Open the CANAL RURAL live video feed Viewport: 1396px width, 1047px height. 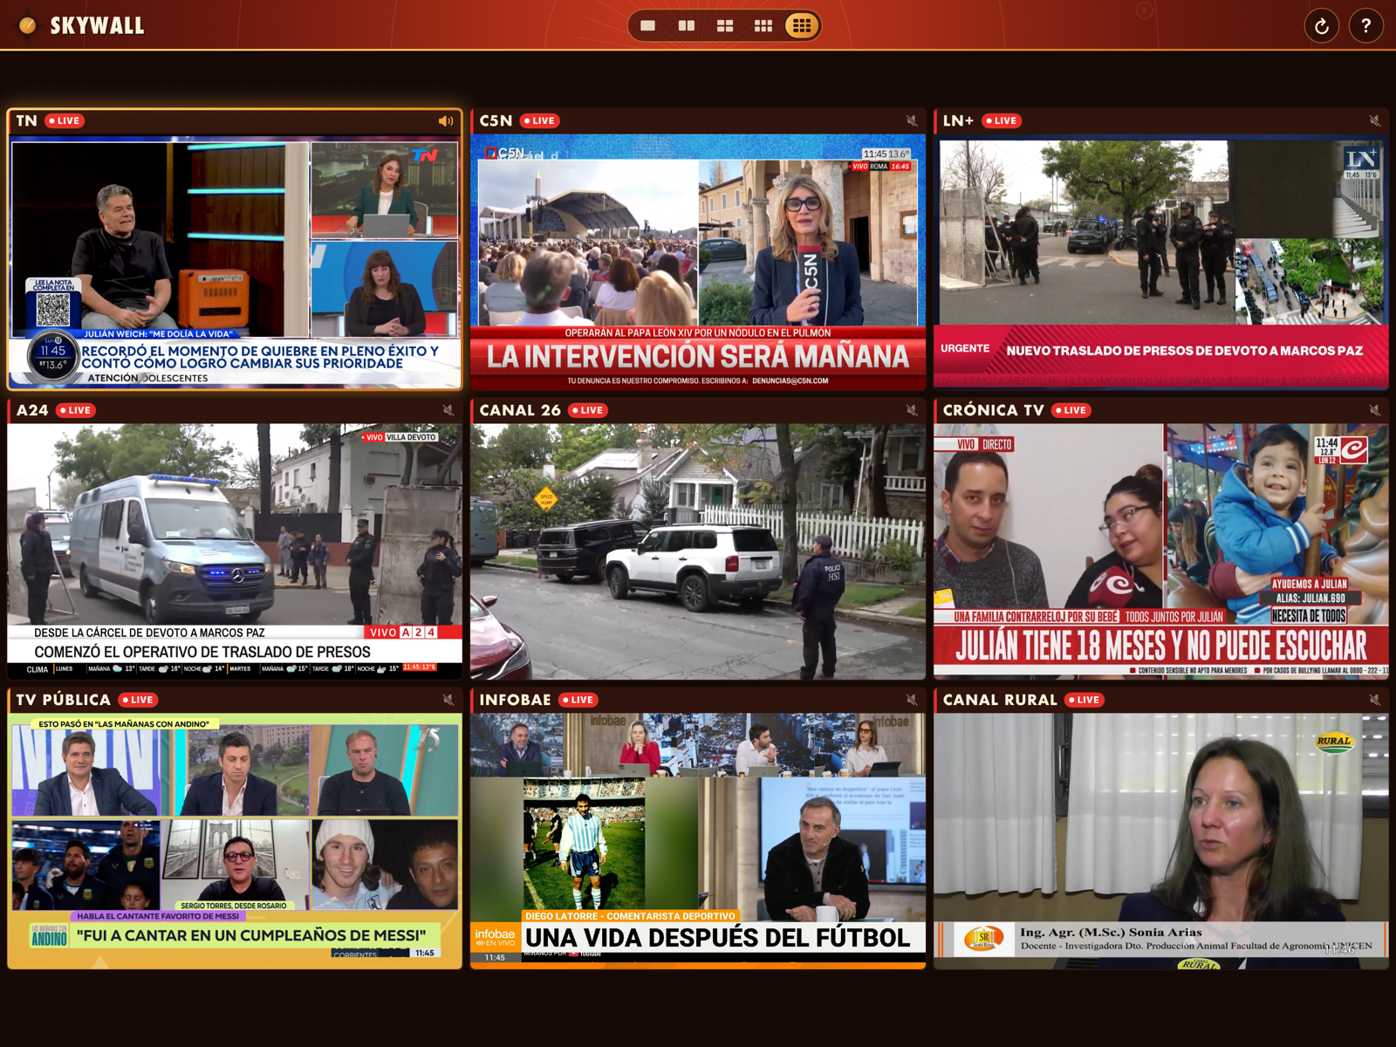click(x=1161, y=841)
